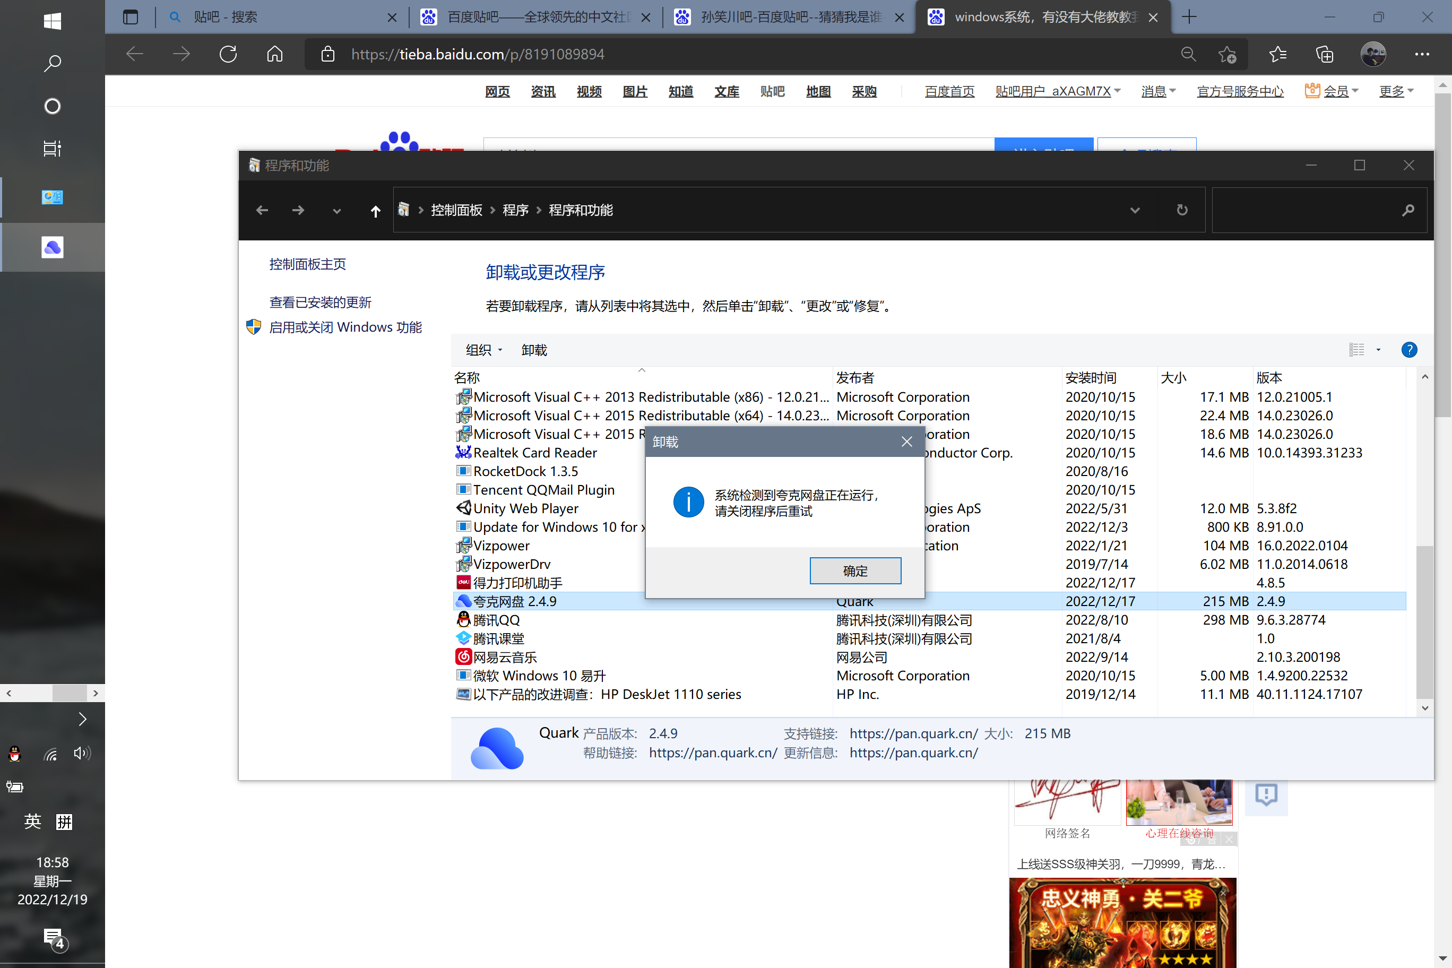The width and height of the screenshot is (1452, 968).
Task: Select 腾讯QQ in program list
Action: coord(929,620)
